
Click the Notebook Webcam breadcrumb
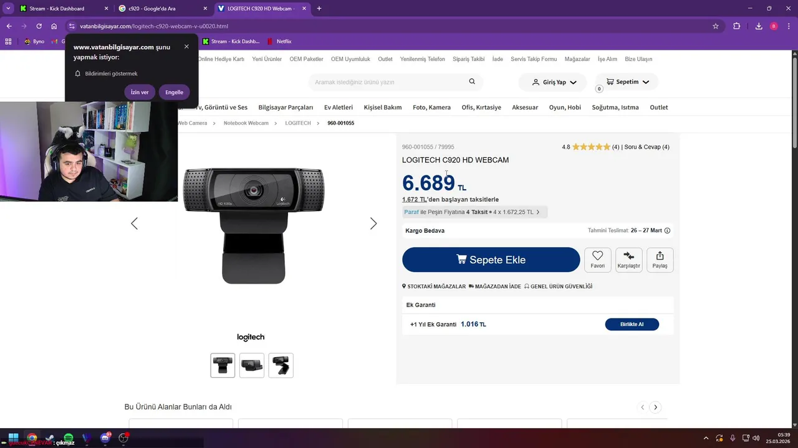click(246, 123)
